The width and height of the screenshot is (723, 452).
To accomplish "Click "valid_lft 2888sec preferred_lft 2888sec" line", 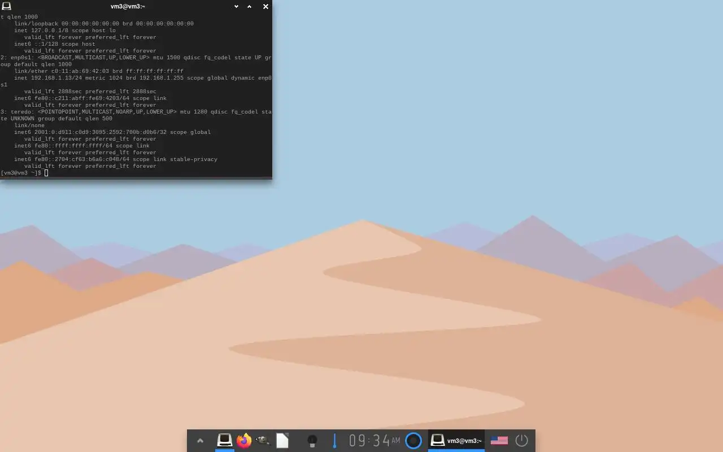I will pos(90,92).
